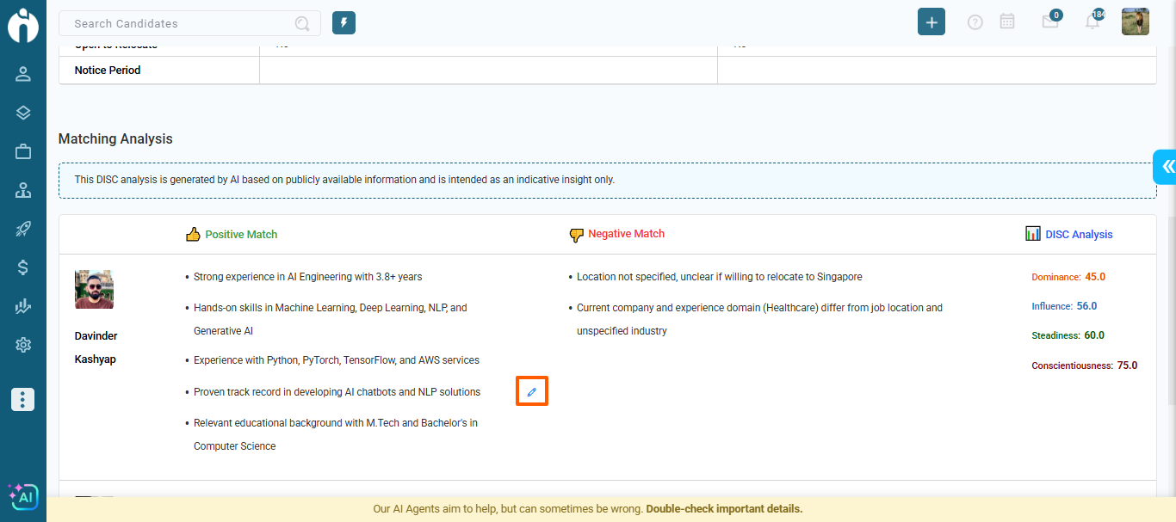Open the AI assistant icon in sidebar
Screen dimensions: 1176x522
[23, 496]
